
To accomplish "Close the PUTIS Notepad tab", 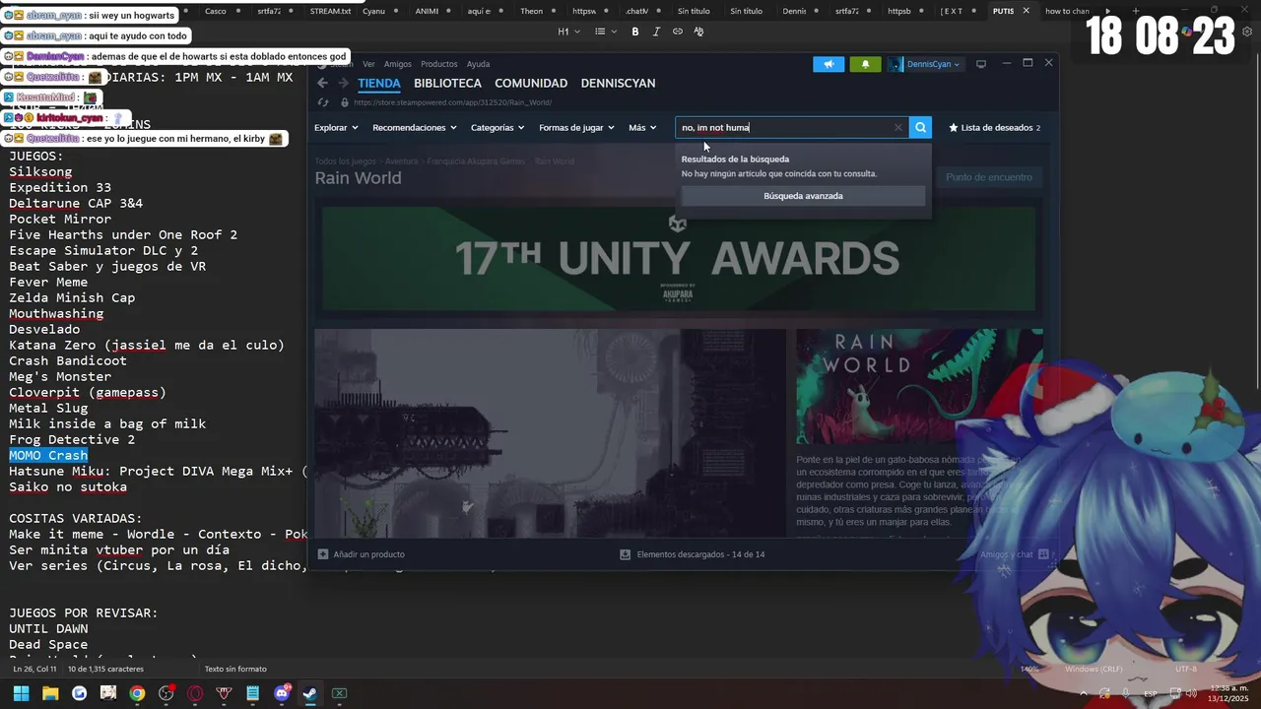I will click(1026, 11).
